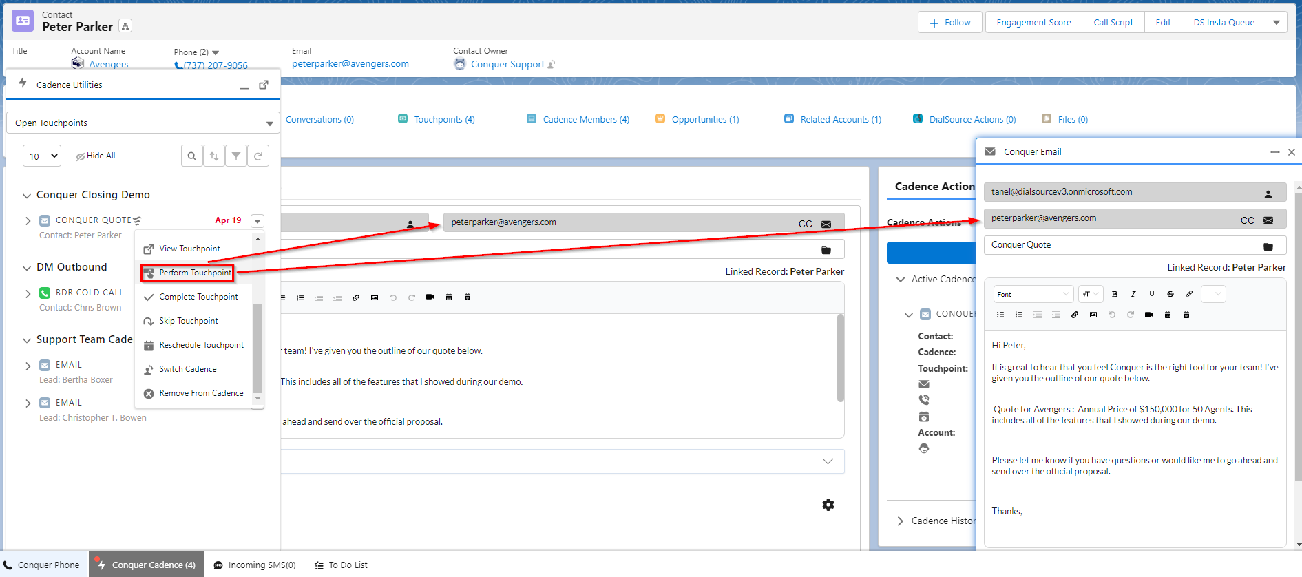
Task: Expand Cadence History section
Action: point(901,521)
